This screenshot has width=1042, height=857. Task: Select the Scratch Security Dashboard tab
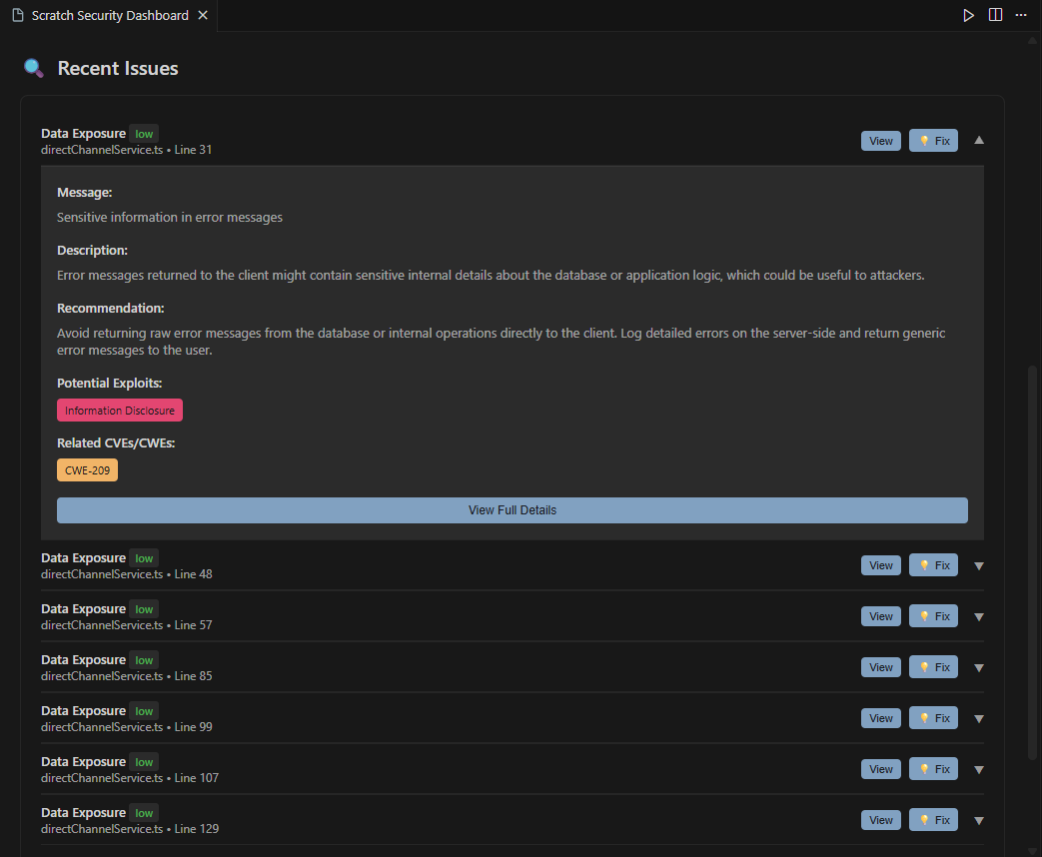(110, 15)
